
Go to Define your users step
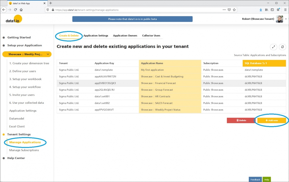point(22,71)
